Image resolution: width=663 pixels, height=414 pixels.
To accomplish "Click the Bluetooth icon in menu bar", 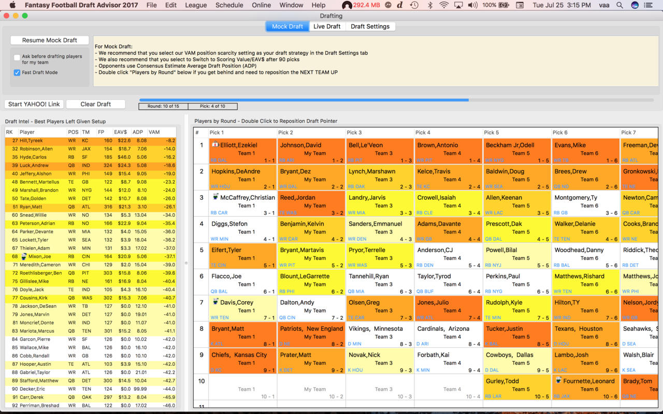I will coord(429,5).
